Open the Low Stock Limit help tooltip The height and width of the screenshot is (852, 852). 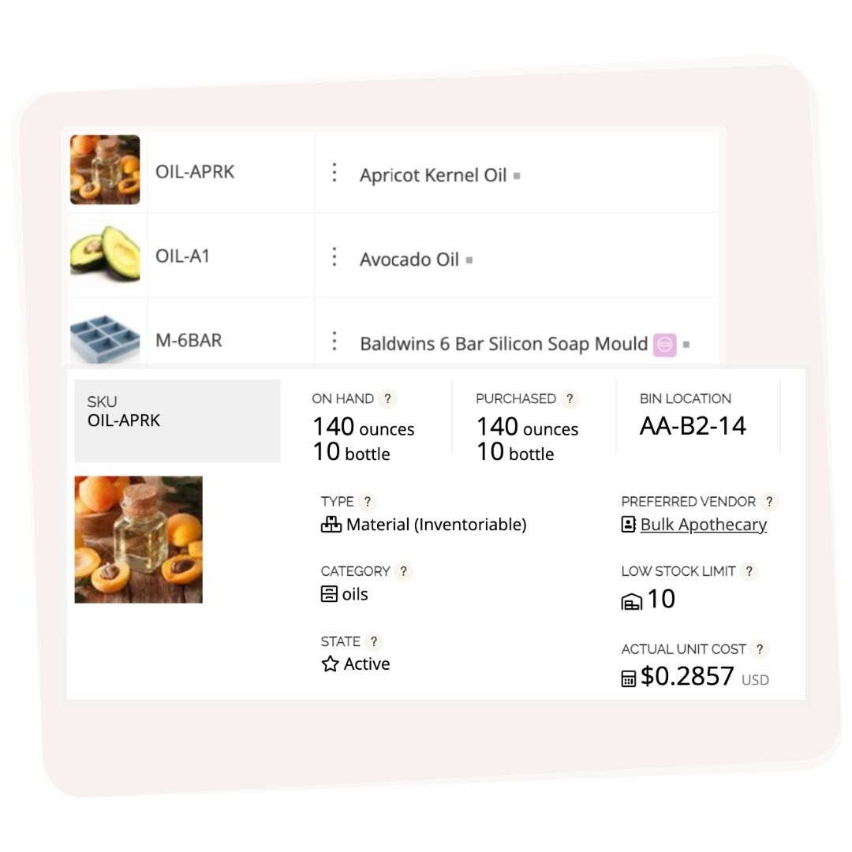[749, 571]
